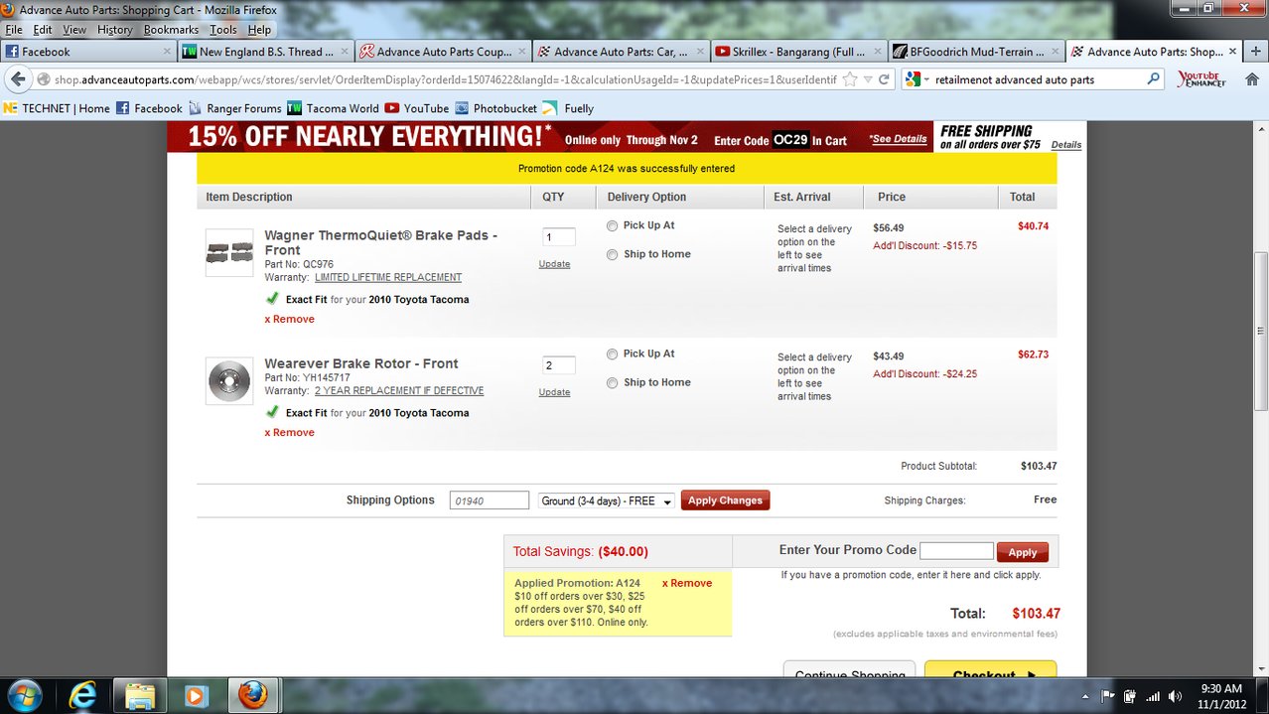Open the 2 YEAR REPLACEMENT IF DEFECTIVE warranty link

click(x=399, y=390)
